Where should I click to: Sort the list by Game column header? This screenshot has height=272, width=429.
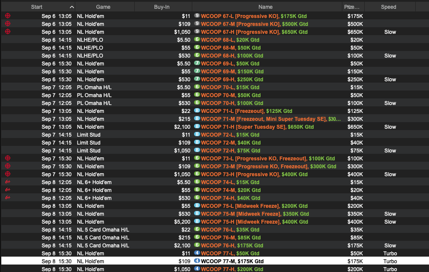105,7
